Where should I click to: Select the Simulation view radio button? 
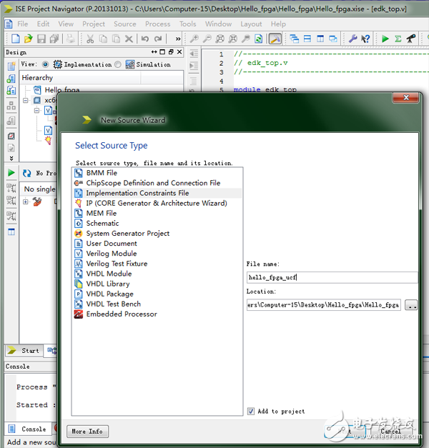(x=118, y=64)
